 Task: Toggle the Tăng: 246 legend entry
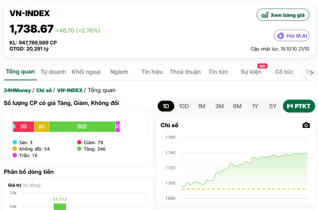pyautogui.click(x=91, y=149)
